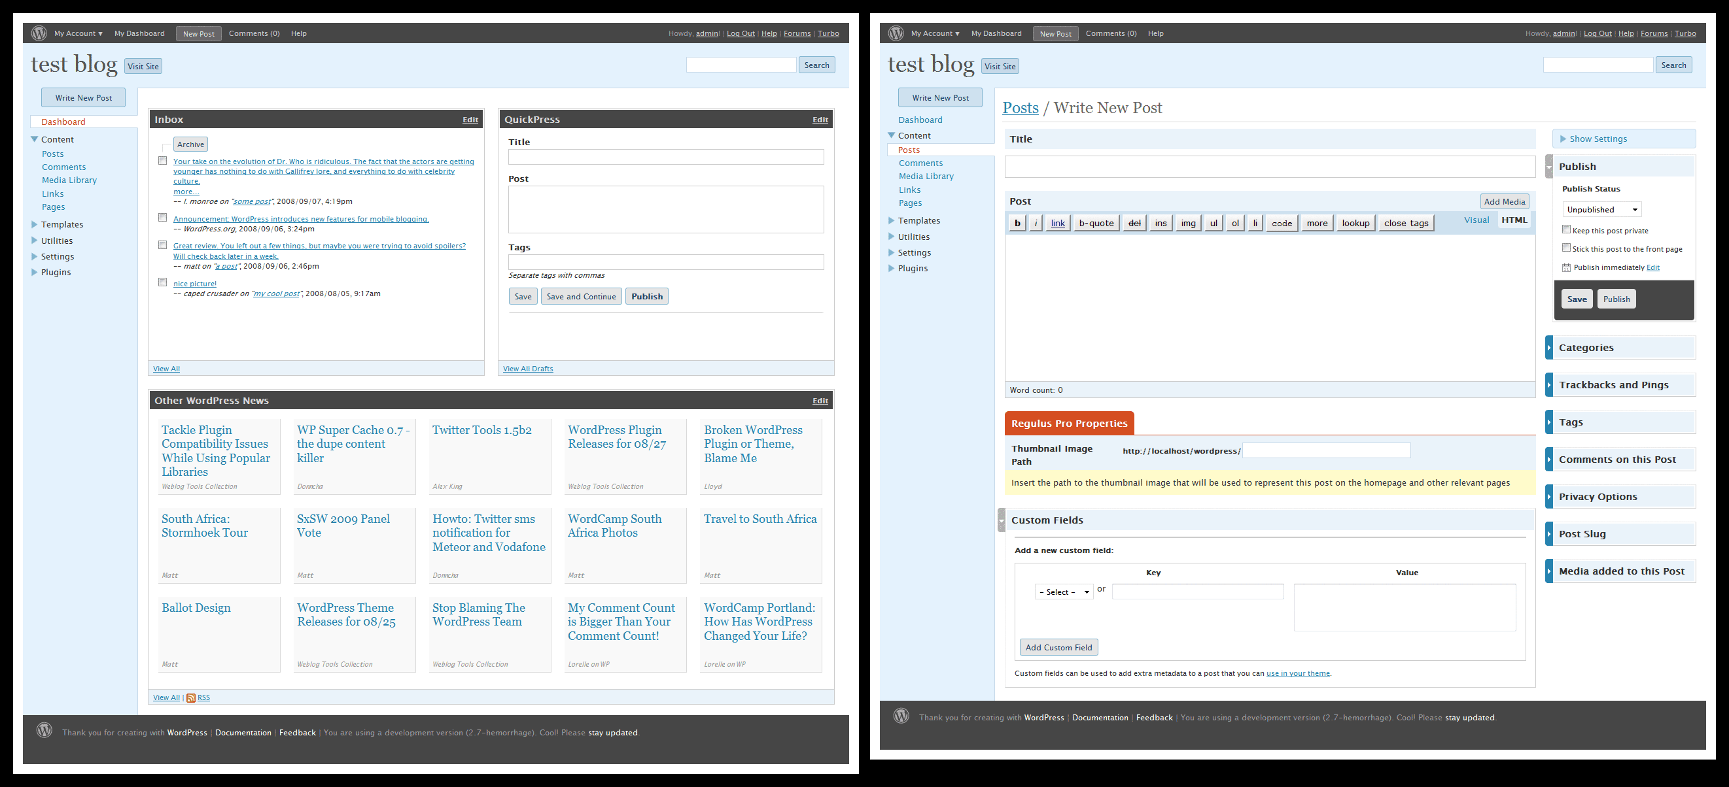Image resolution: width=1729 pixels, height=787 pixels.
Task: Open Comments (0) in right window header
Action: click(1111, 33)
